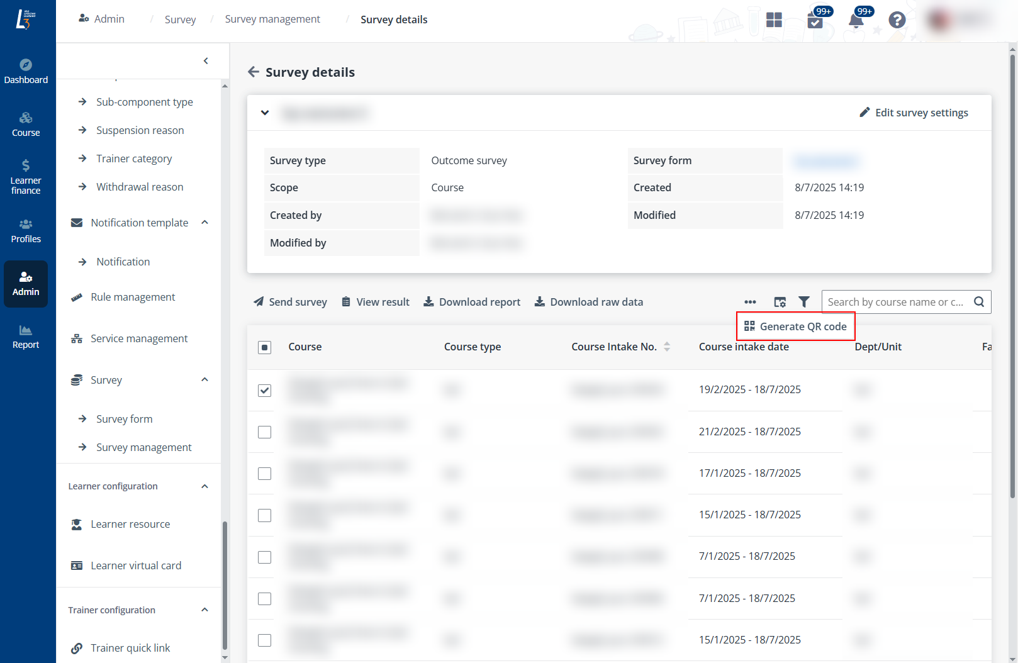Check the second course row checkbox
Image resolution: width=1018 pixels, height=663 pixels.
265,432
